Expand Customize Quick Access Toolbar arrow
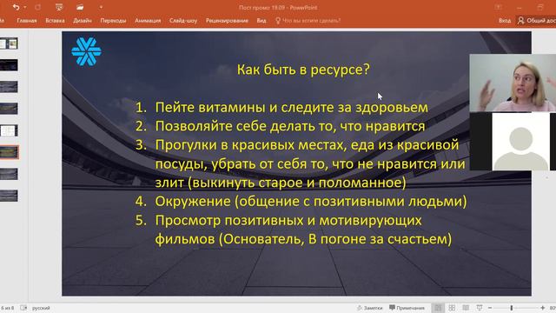Screen dimensions: 556x313 click(101, 7)
